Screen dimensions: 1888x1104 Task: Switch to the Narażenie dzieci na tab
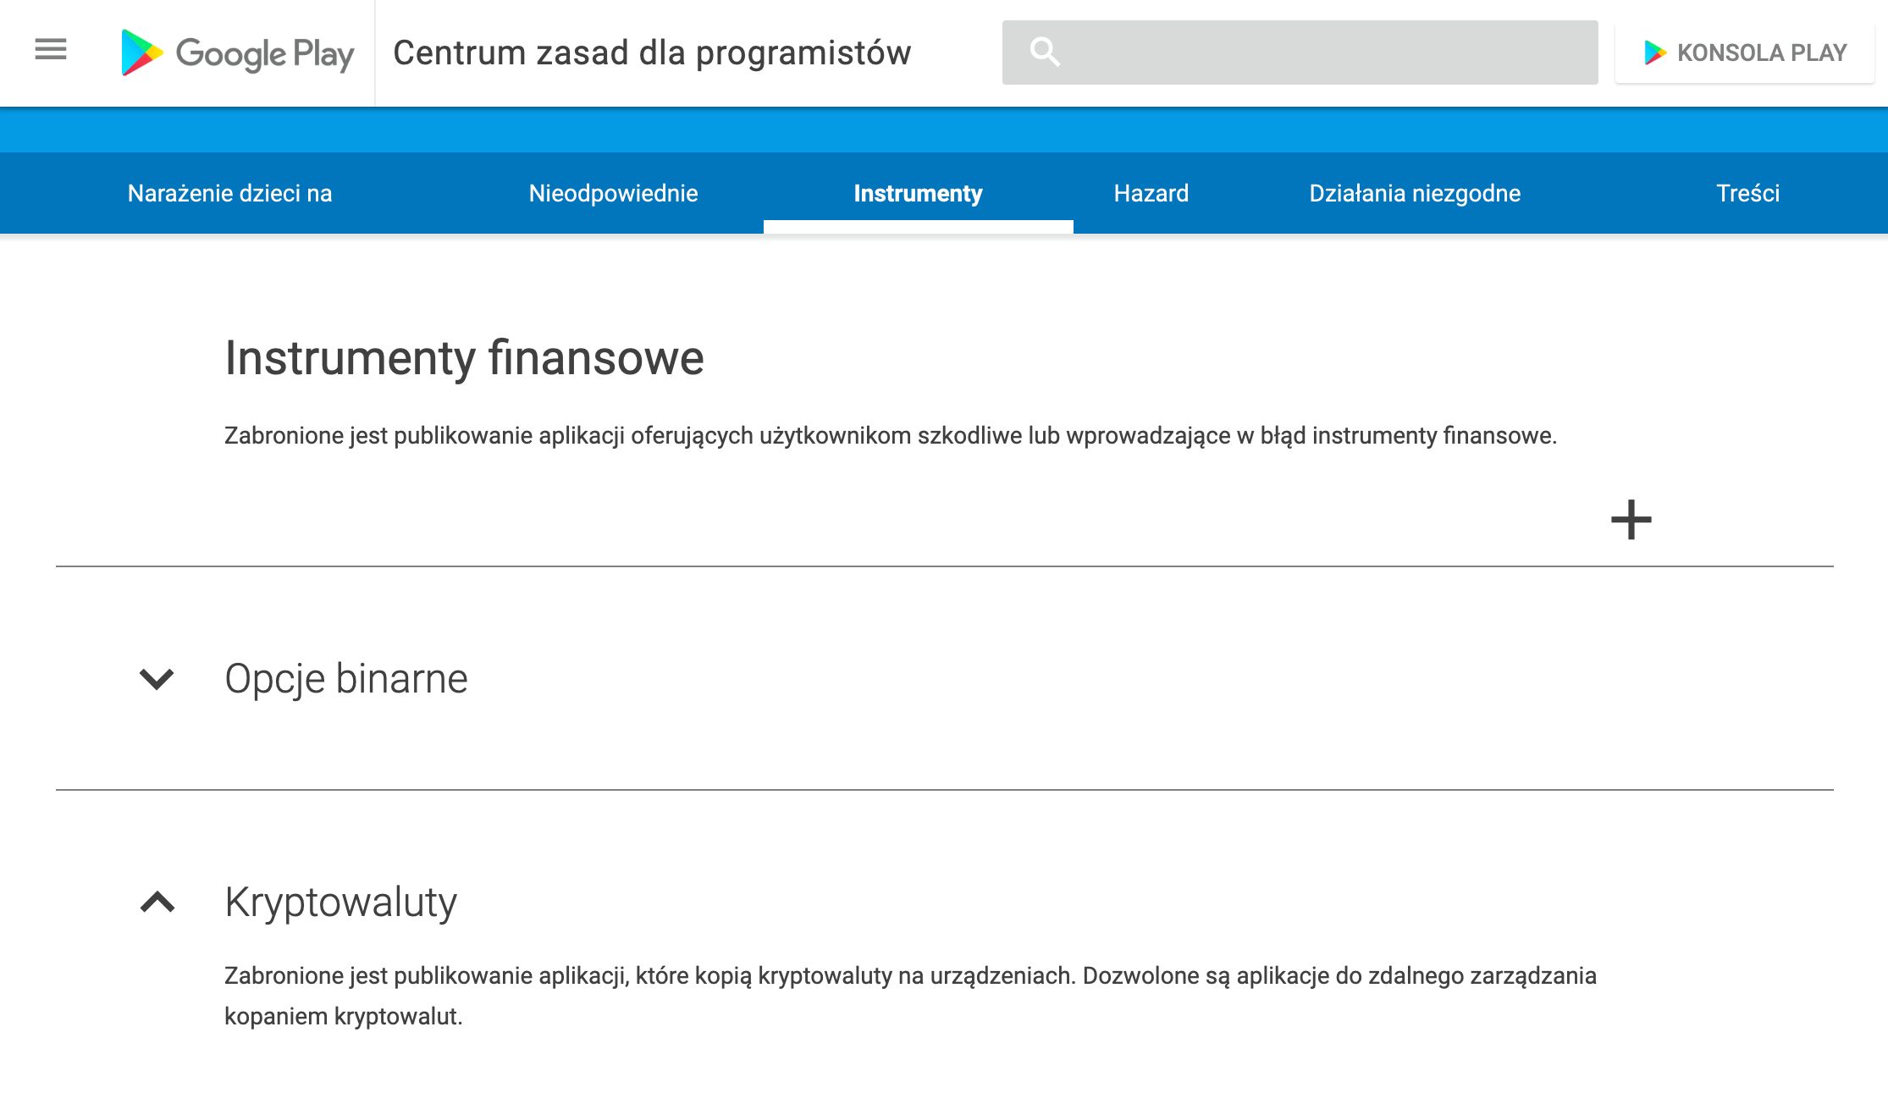tap(229, 193)
